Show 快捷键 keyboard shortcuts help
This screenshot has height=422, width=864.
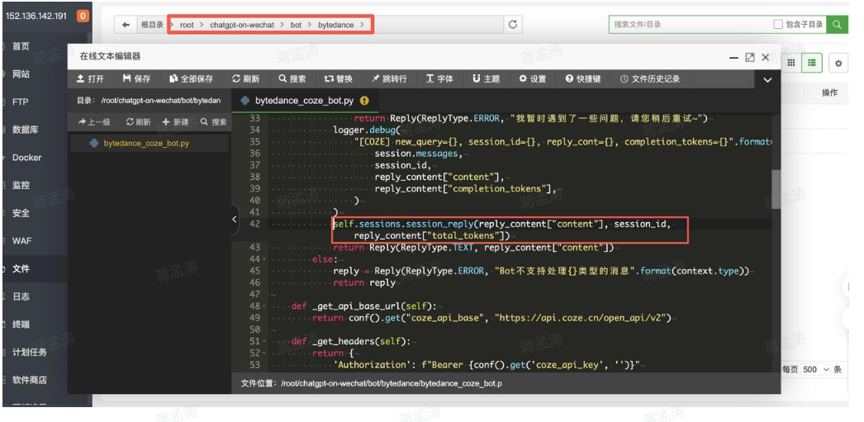(x=583, y=79)
